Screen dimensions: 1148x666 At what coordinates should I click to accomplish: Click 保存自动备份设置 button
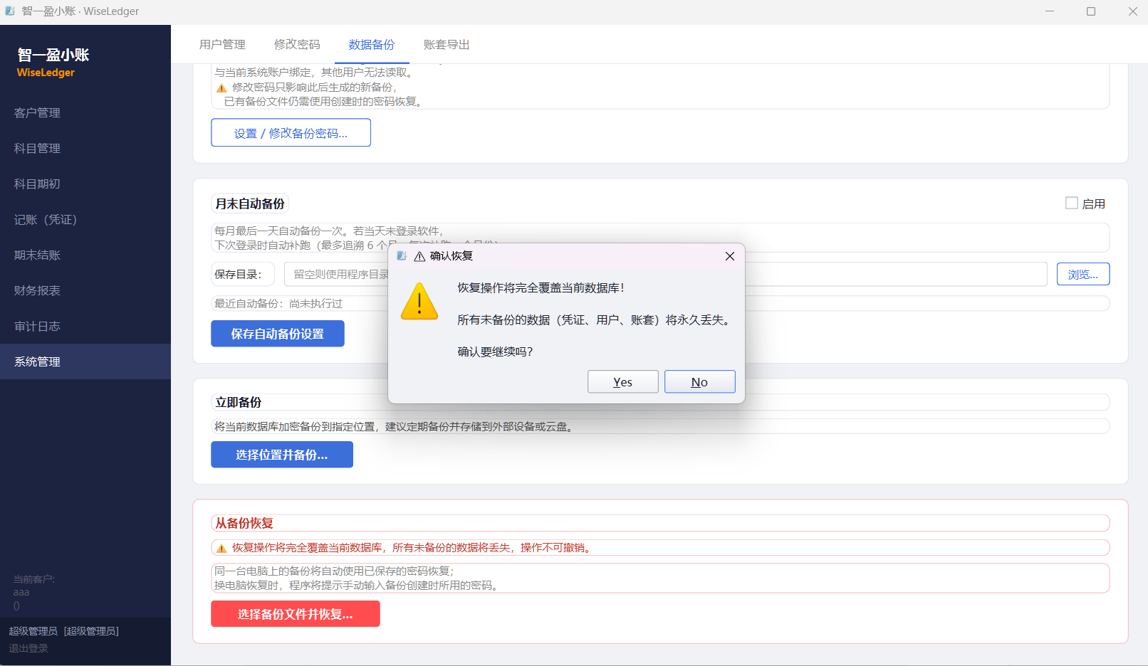tap(278, 334)
